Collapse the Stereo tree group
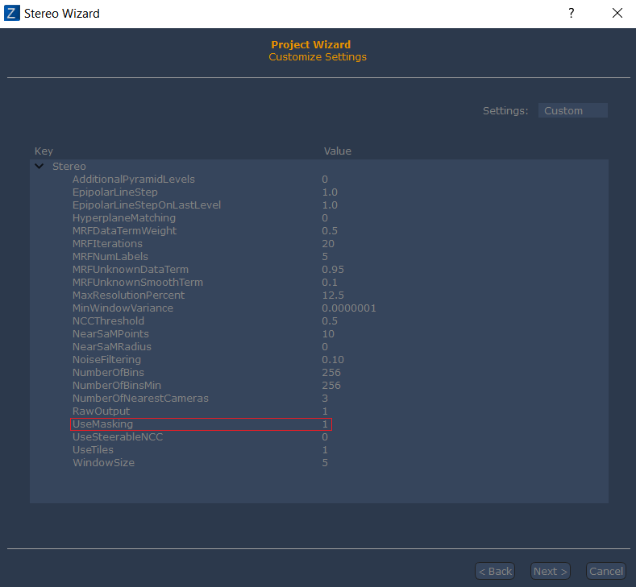This screenshot has height=587, width=636. [39, 166]
